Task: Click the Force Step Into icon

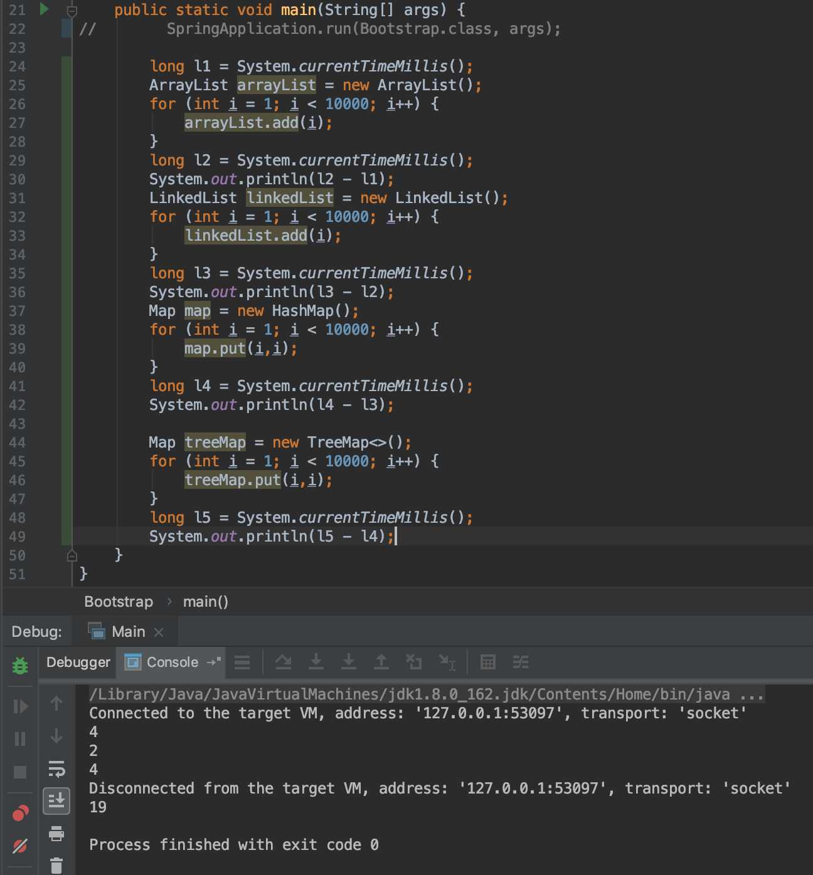Action: tap(349, 662)
